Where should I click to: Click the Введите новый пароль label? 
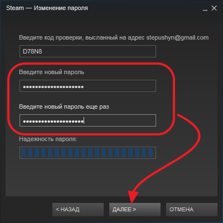tap(52, 72)
